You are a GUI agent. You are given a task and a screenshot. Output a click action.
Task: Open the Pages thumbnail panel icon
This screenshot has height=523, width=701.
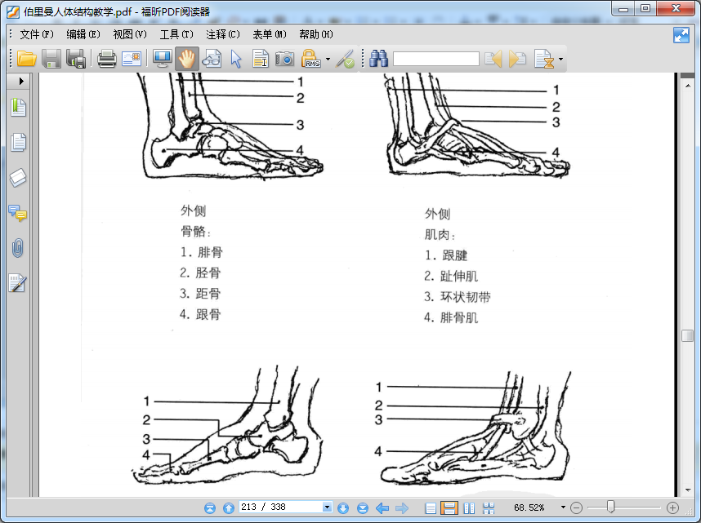(x=18, y=143)
